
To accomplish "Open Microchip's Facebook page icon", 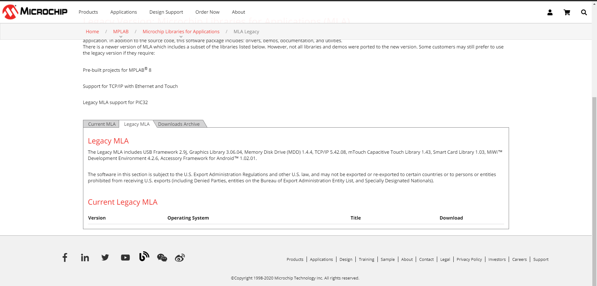I will 65,257.
